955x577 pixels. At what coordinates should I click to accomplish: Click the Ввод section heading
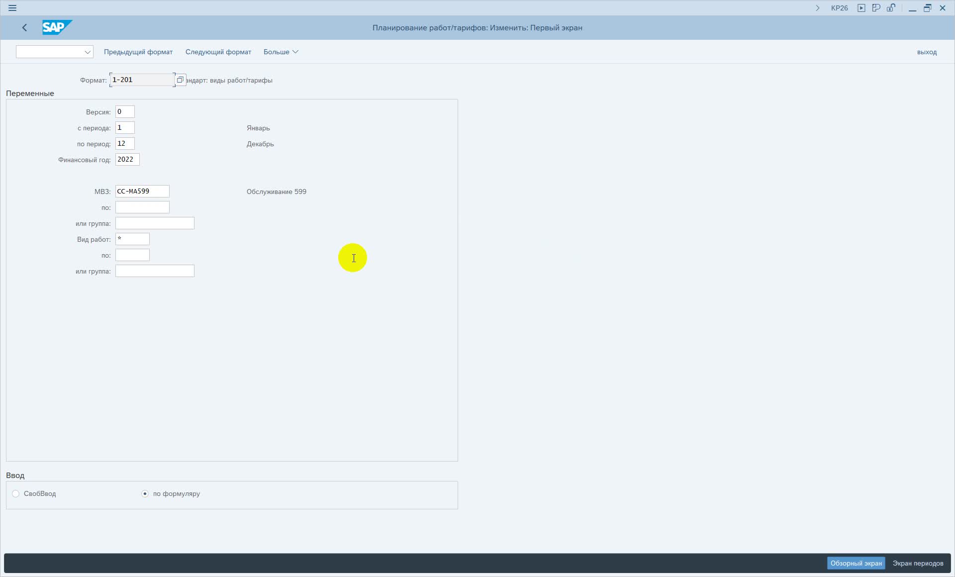[x=15, y=476]
